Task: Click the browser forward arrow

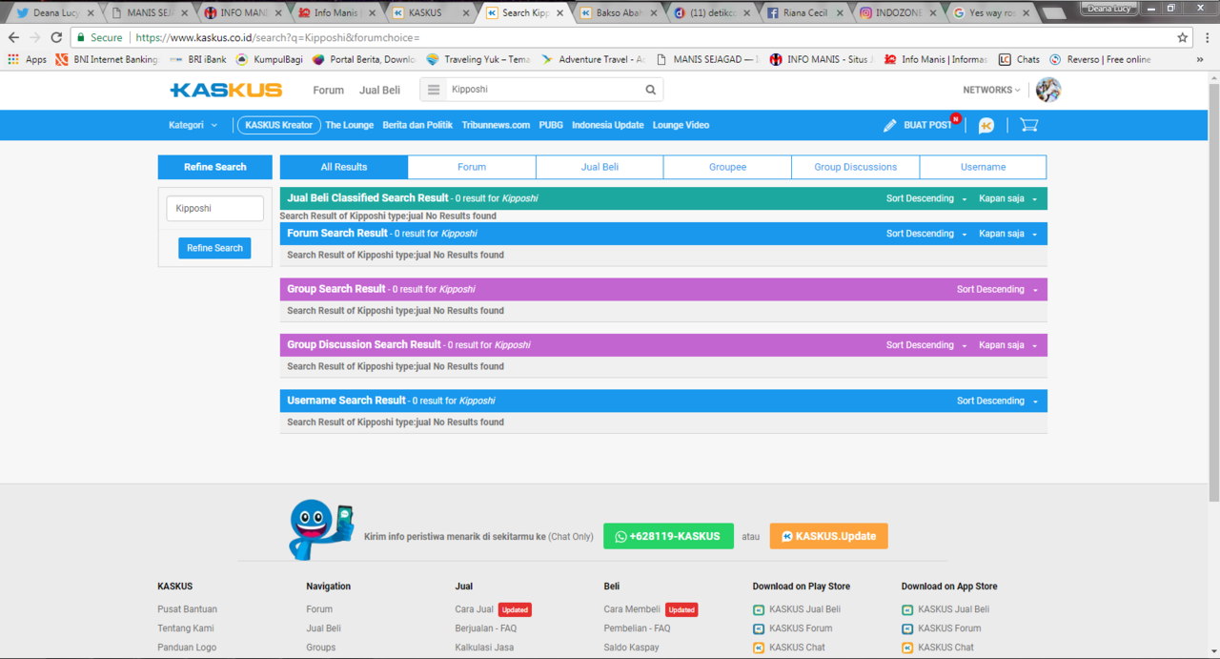Action: pos(34,37)
